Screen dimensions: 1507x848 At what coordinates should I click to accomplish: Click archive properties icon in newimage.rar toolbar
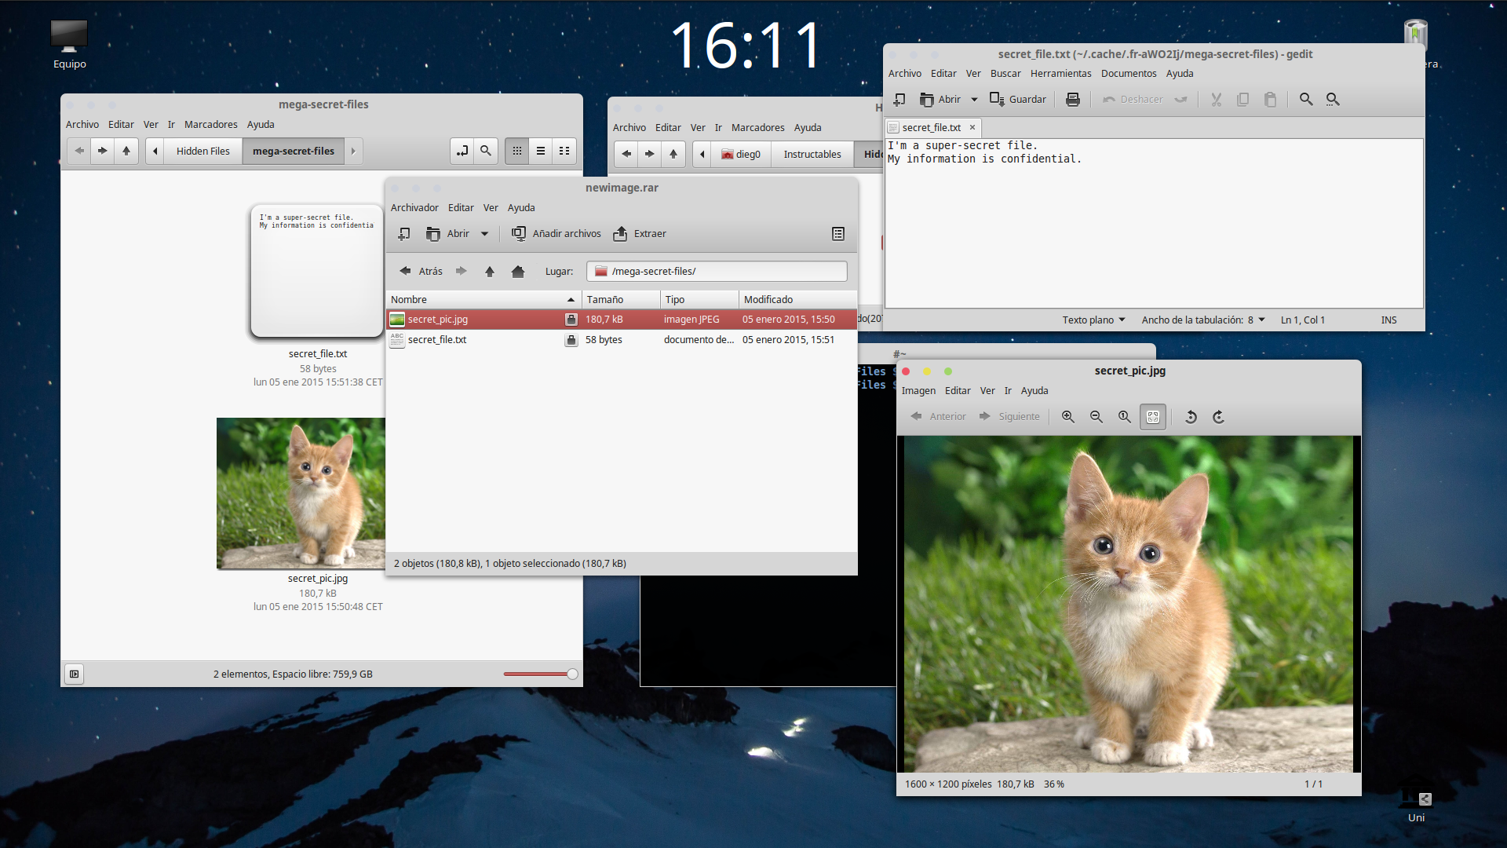(838, 233)
